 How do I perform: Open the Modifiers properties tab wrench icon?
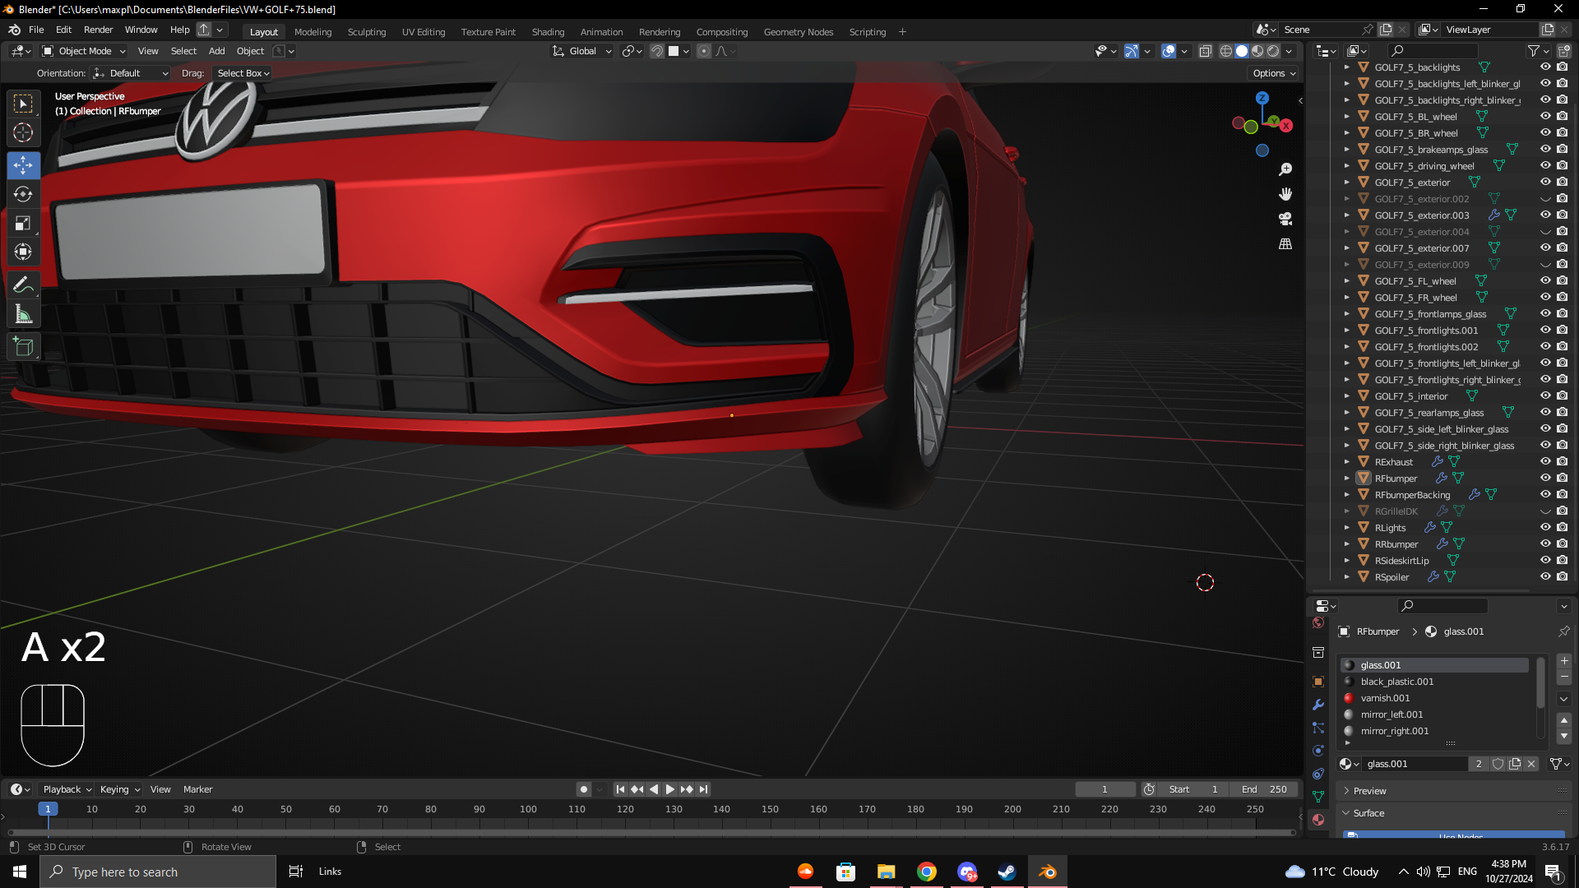pos(1318,705)
